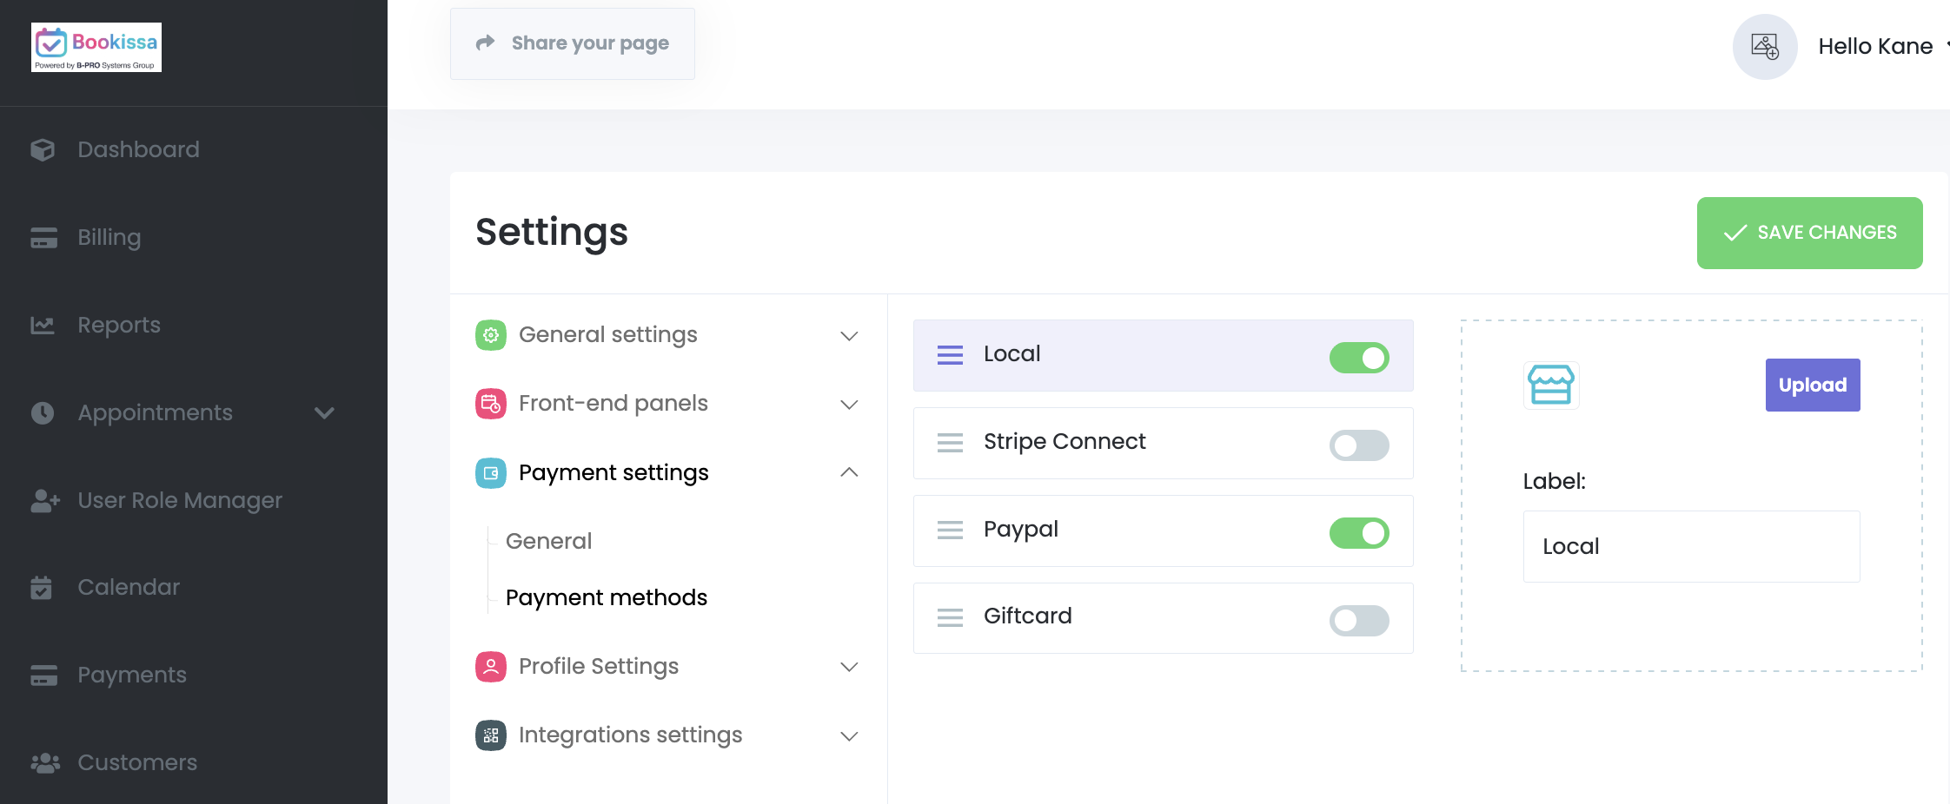Collapse the Payment settings section
The height and width of the screenshot is (804, 1950).
pyautogui.click(x=849, y=472)
